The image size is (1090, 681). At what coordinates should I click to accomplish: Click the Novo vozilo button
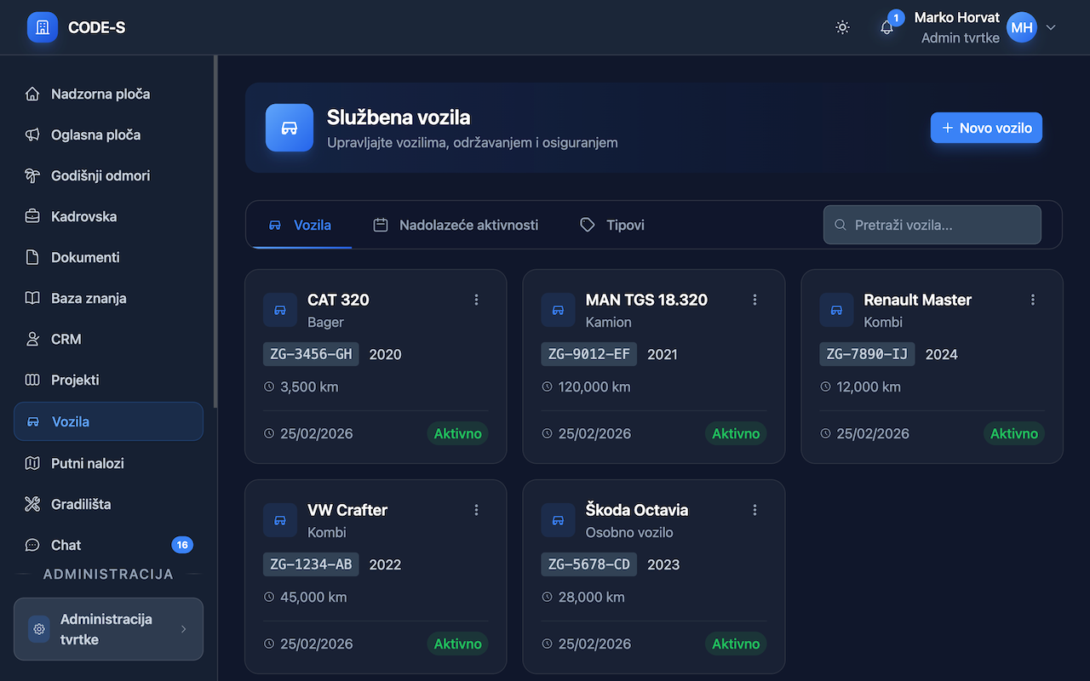pyautogui.click(x=986, y=128)
